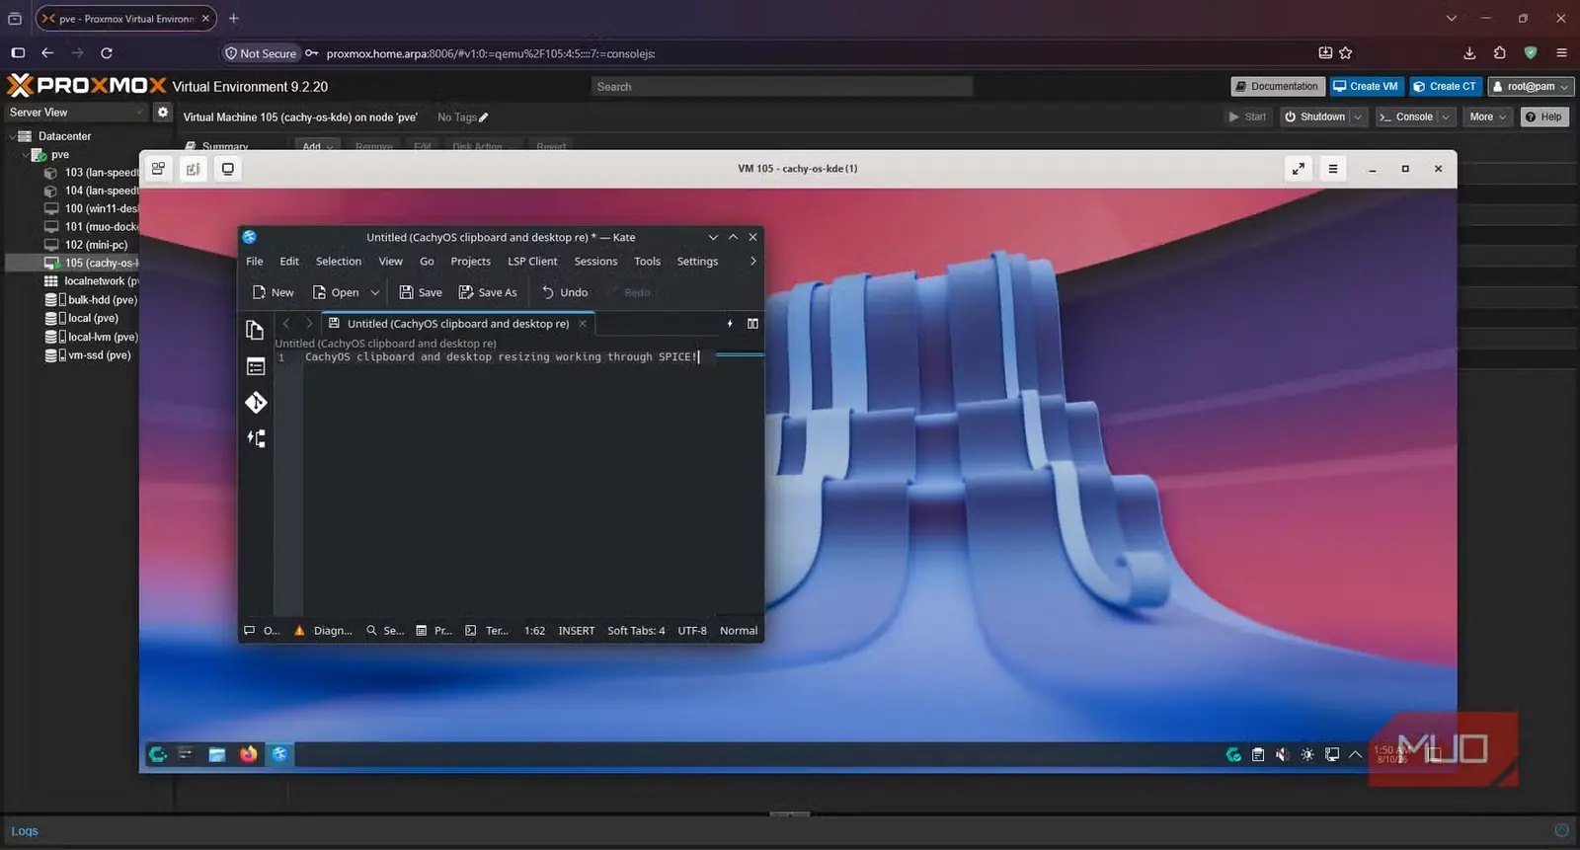Click UTF-8 encoding in Kate status bar

click(692, 631)
